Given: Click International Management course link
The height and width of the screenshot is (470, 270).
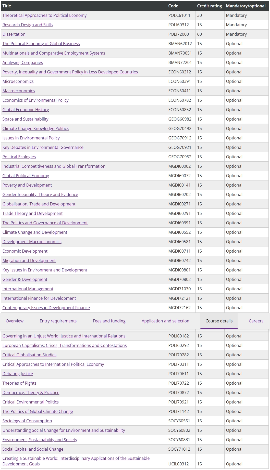Looking at the screenshot, I should tap(28, 289).
